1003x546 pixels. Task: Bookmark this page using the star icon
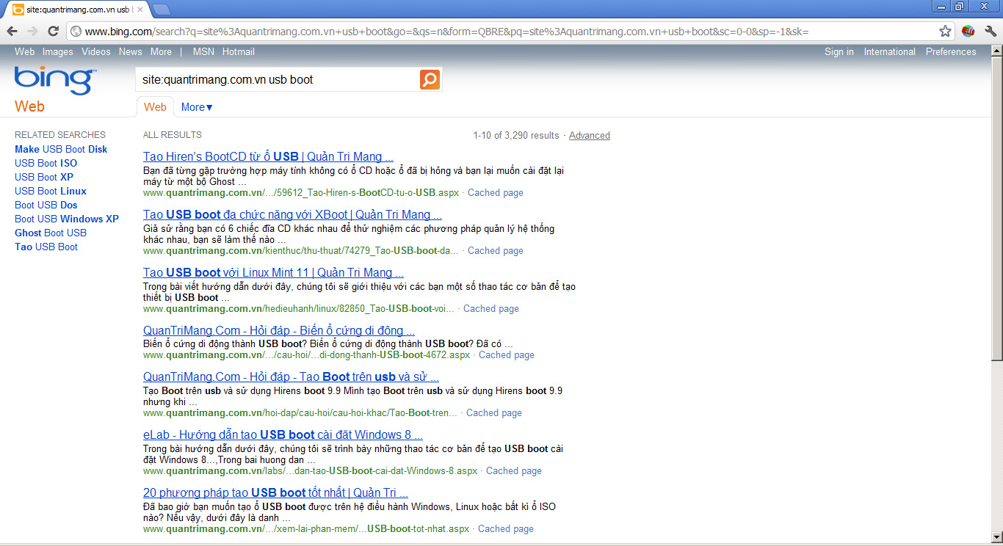(x=945, y=31)
